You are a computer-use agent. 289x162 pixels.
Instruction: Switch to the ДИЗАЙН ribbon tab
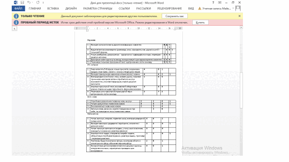point(71,9)
